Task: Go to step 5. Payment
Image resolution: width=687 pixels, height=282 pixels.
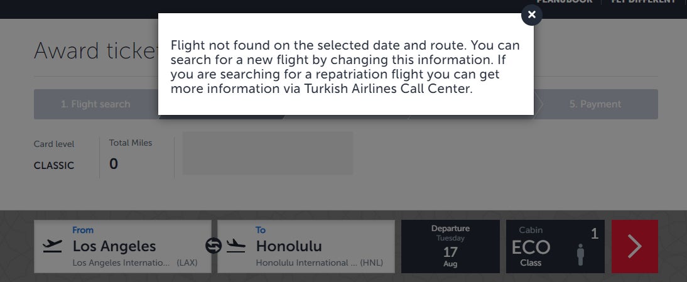Action: point(595,104)
